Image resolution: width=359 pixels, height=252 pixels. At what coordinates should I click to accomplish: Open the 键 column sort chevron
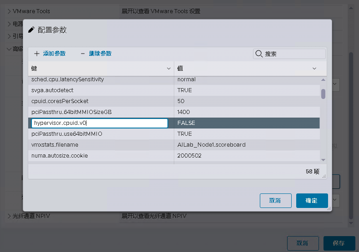point(169,69)
